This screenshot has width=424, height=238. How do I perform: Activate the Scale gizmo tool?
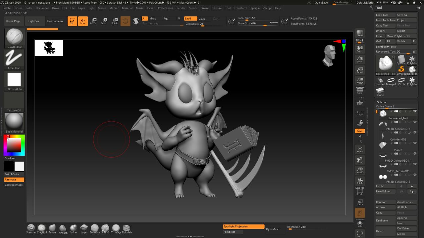click(104, 21)
